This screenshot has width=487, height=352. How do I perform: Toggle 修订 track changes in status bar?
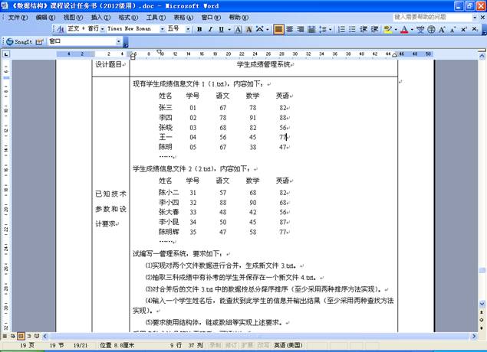point(231,345)
